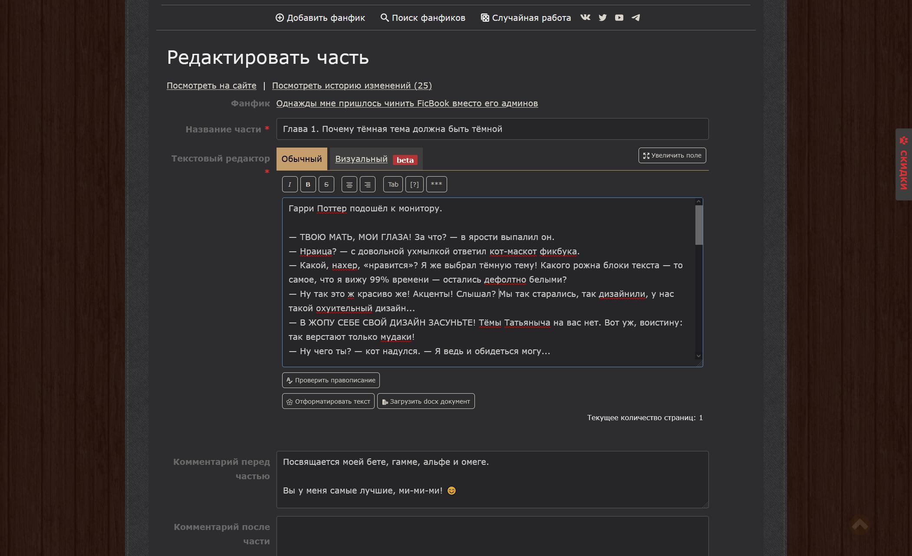Viewport: 912px width, 556px height.
Task: Apply bold formatting with the B icon
Action: 308,184
